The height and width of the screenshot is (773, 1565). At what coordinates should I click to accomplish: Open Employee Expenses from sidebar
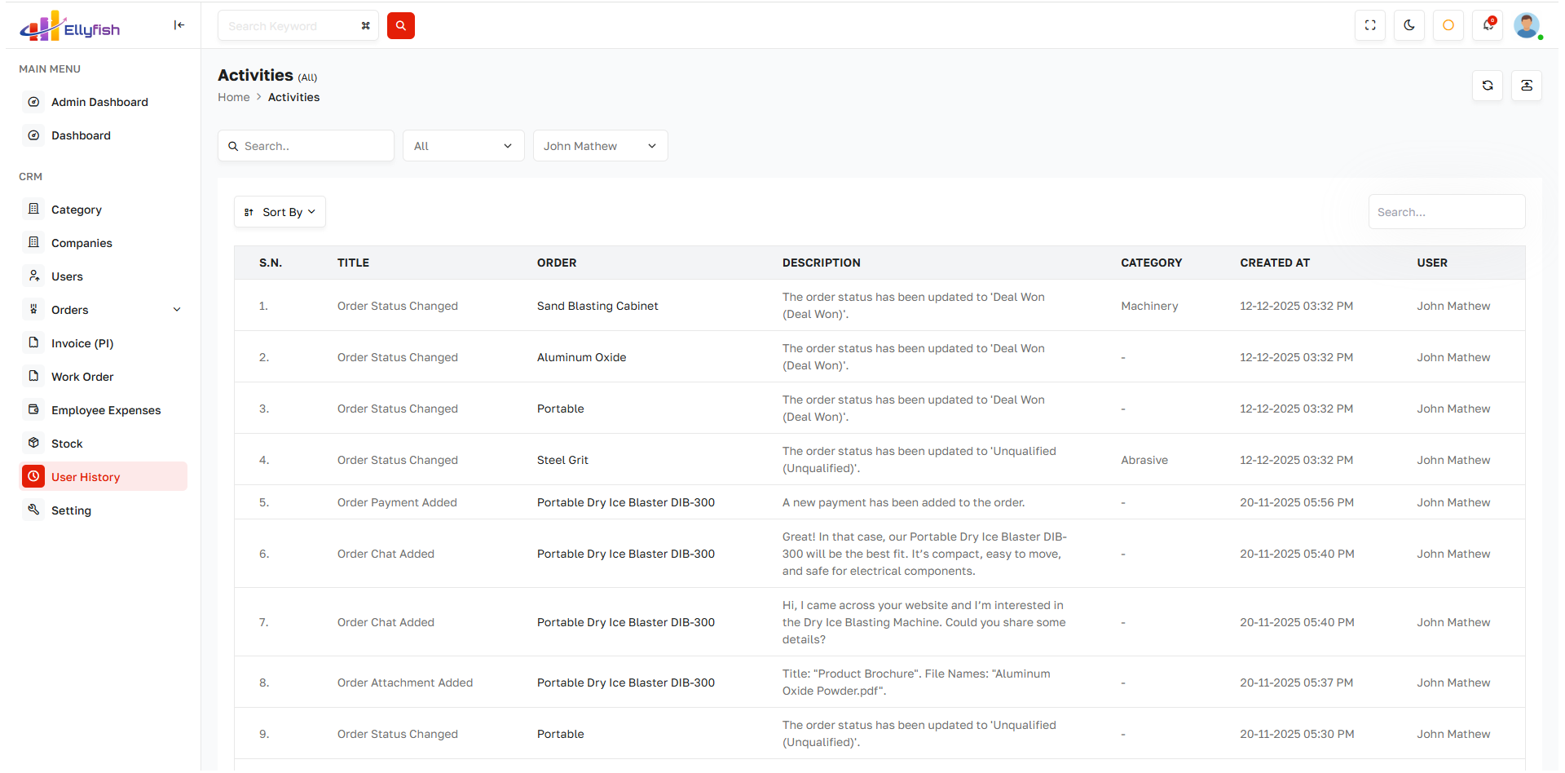point(106,410)
